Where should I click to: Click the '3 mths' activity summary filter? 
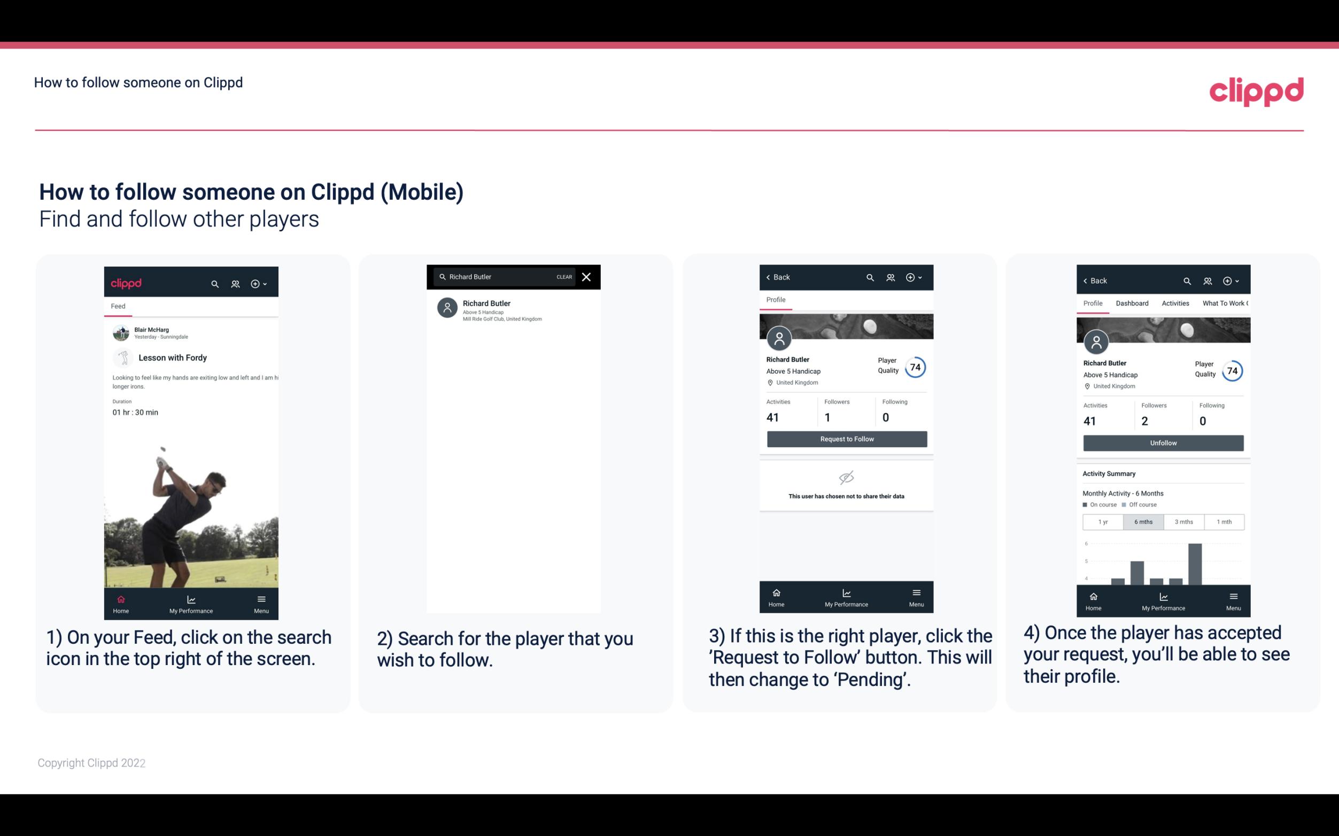click(x=1185, y=521)
